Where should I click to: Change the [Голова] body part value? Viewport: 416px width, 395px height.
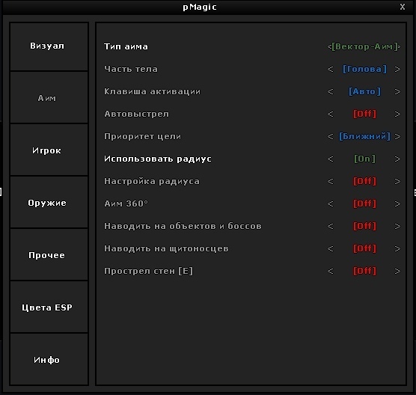[x=364, y=70]
